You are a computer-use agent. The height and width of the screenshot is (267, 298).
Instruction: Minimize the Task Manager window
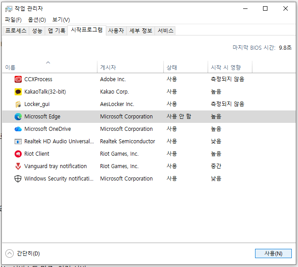pyautogui.click(x=245, y=8)
